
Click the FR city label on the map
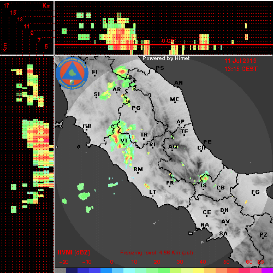[170, 183]
